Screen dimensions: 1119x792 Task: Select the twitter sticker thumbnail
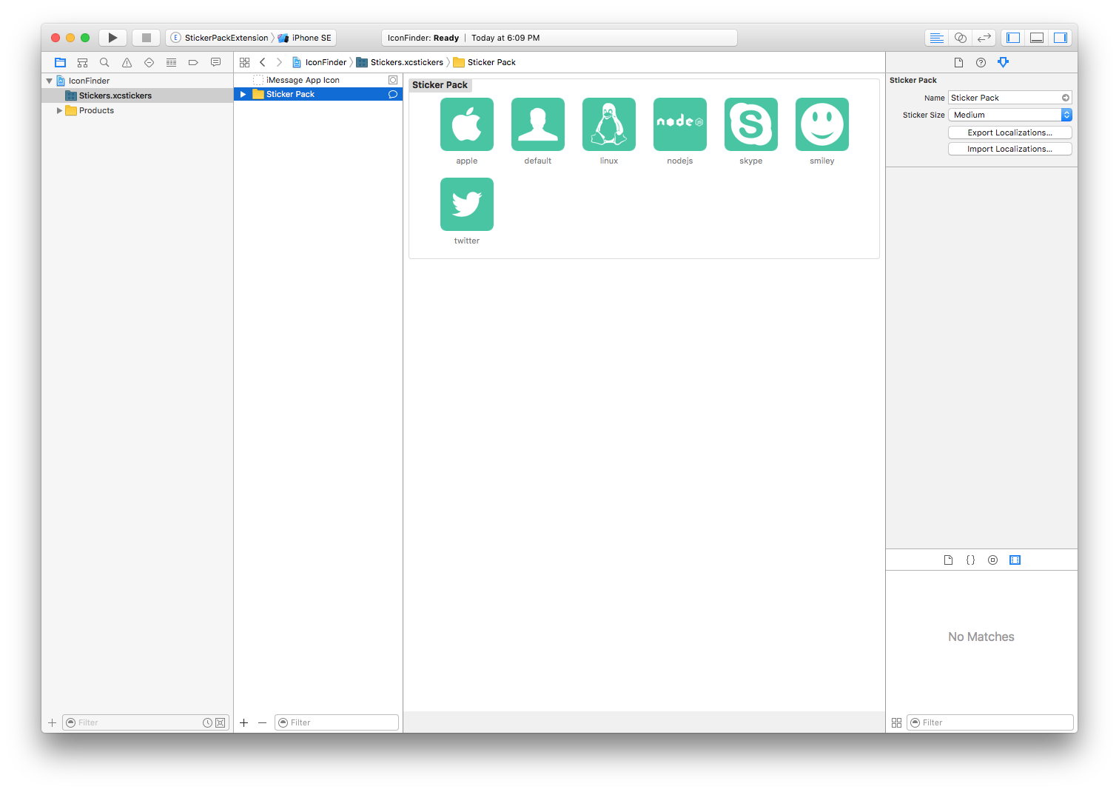point(466,204)
